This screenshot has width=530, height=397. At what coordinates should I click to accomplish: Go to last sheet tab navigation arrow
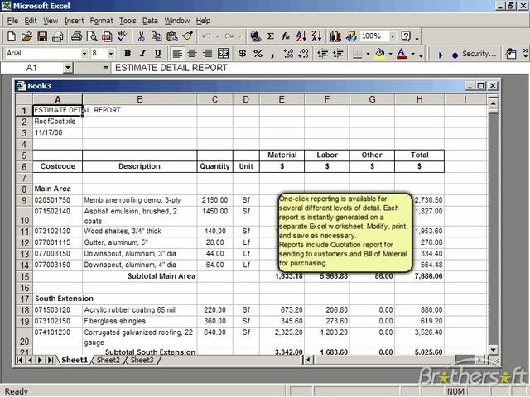click(x=51, y=361)
